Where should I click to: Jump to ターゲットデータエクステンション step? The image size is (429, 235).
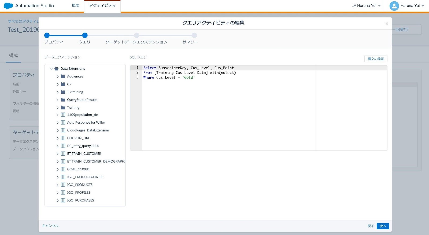click(x=136, y=35)
